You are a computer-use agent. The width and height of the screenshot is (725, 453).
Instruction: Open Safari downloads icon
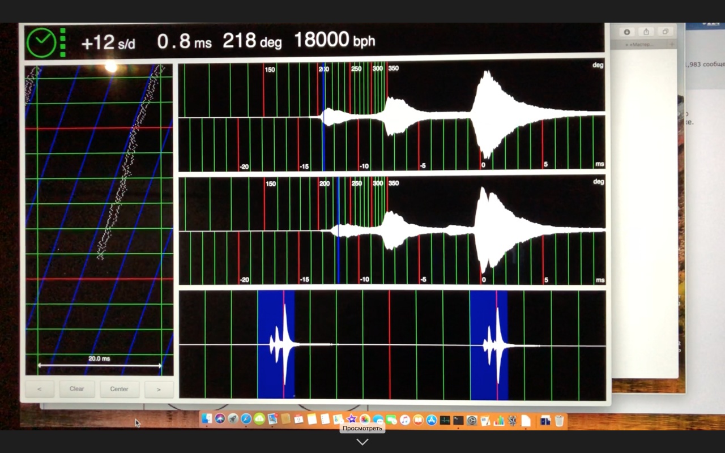coord(627,32)
